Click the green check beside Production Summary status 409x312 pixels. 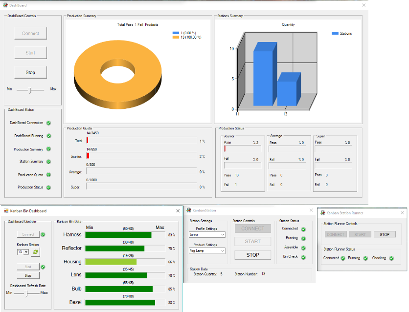(48, 149)
